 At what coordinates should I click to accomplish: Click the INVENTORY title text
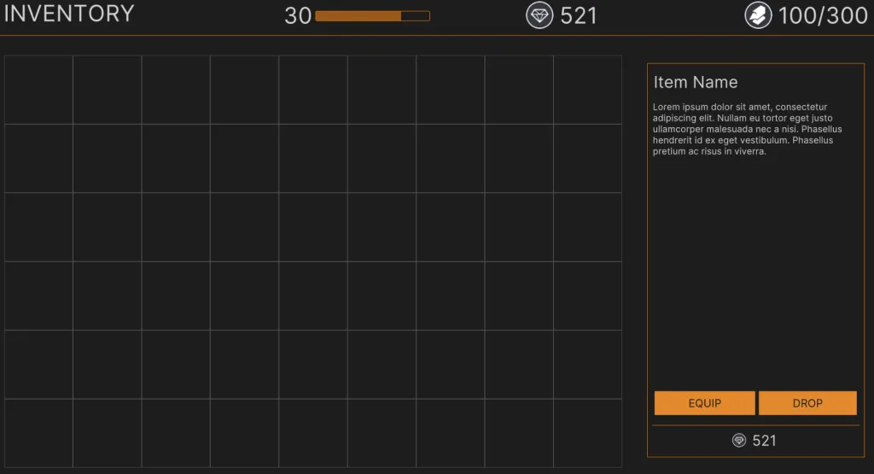coord(69,14)
